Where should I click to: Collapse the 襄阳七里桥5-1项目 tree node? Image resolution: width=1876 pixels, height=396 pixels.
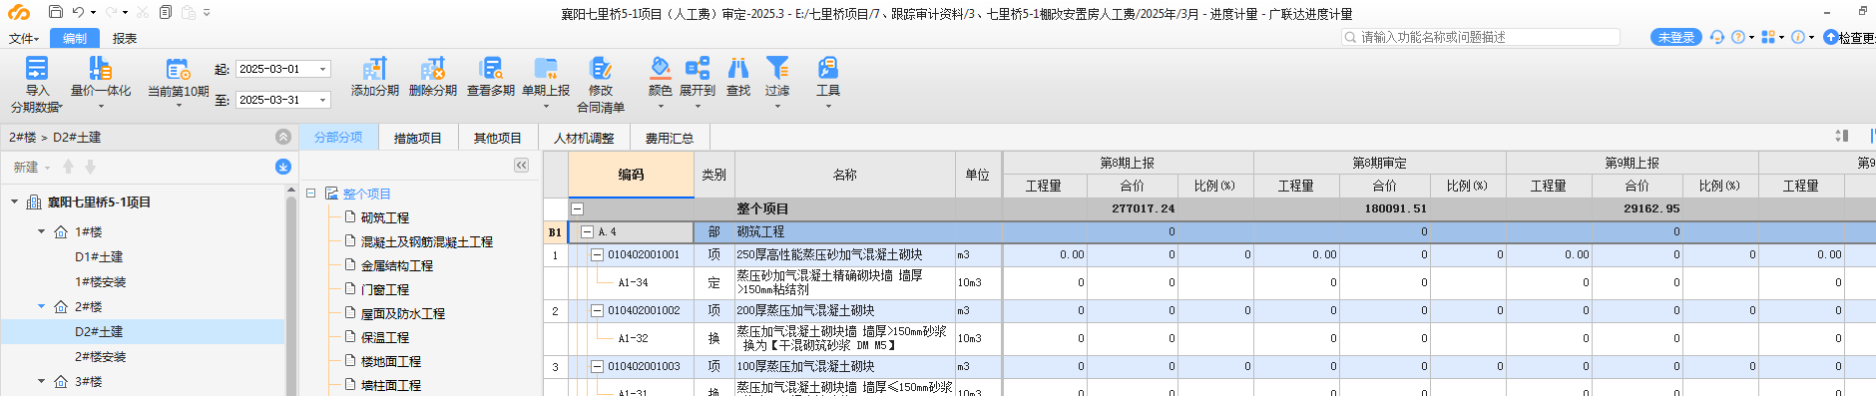[14, 201]
